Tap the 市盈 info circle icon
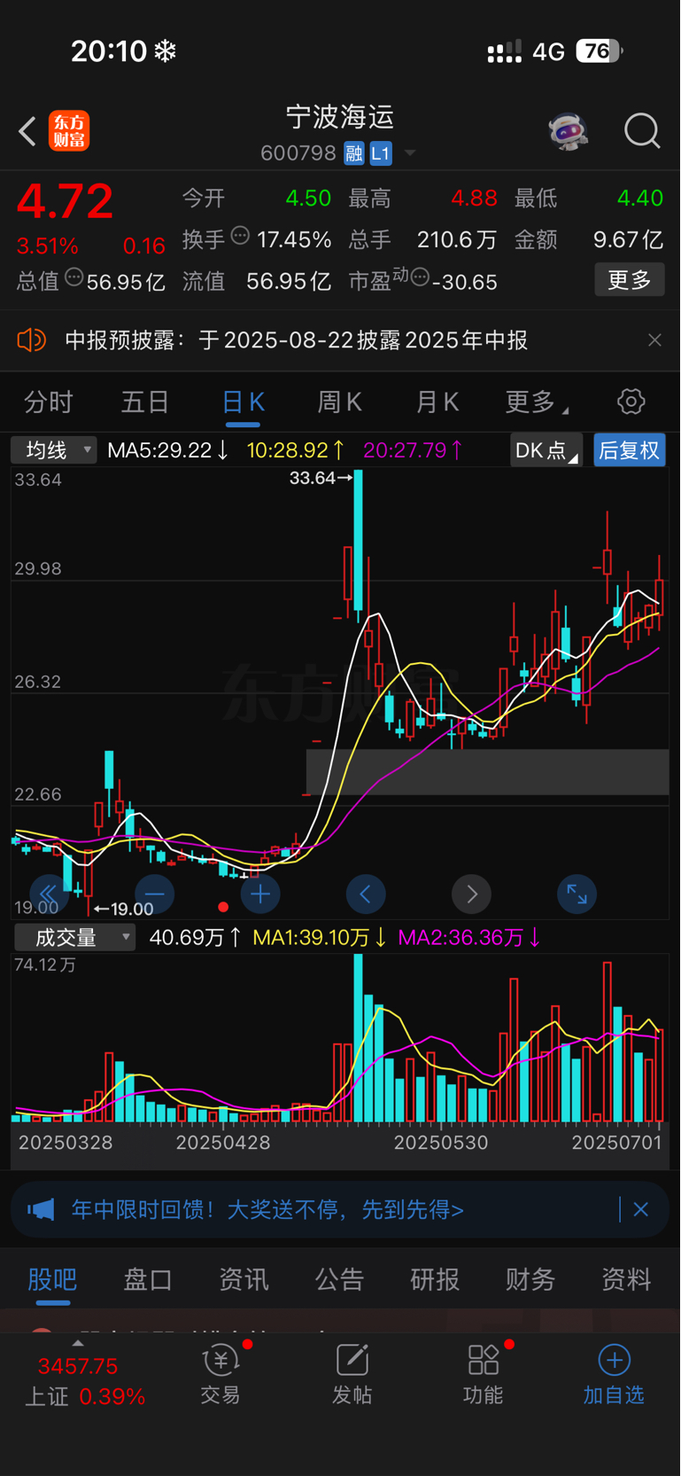Image resolution: width=681 pixels, height=1476 pixels. pyautogui.click(x=421, y=278)
